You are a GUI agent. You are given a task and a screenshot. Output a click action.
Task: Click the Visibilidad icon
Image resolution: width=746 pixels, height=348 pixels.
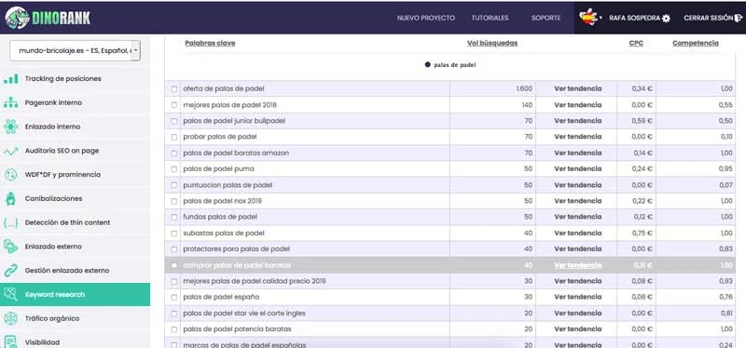[10, 341]
